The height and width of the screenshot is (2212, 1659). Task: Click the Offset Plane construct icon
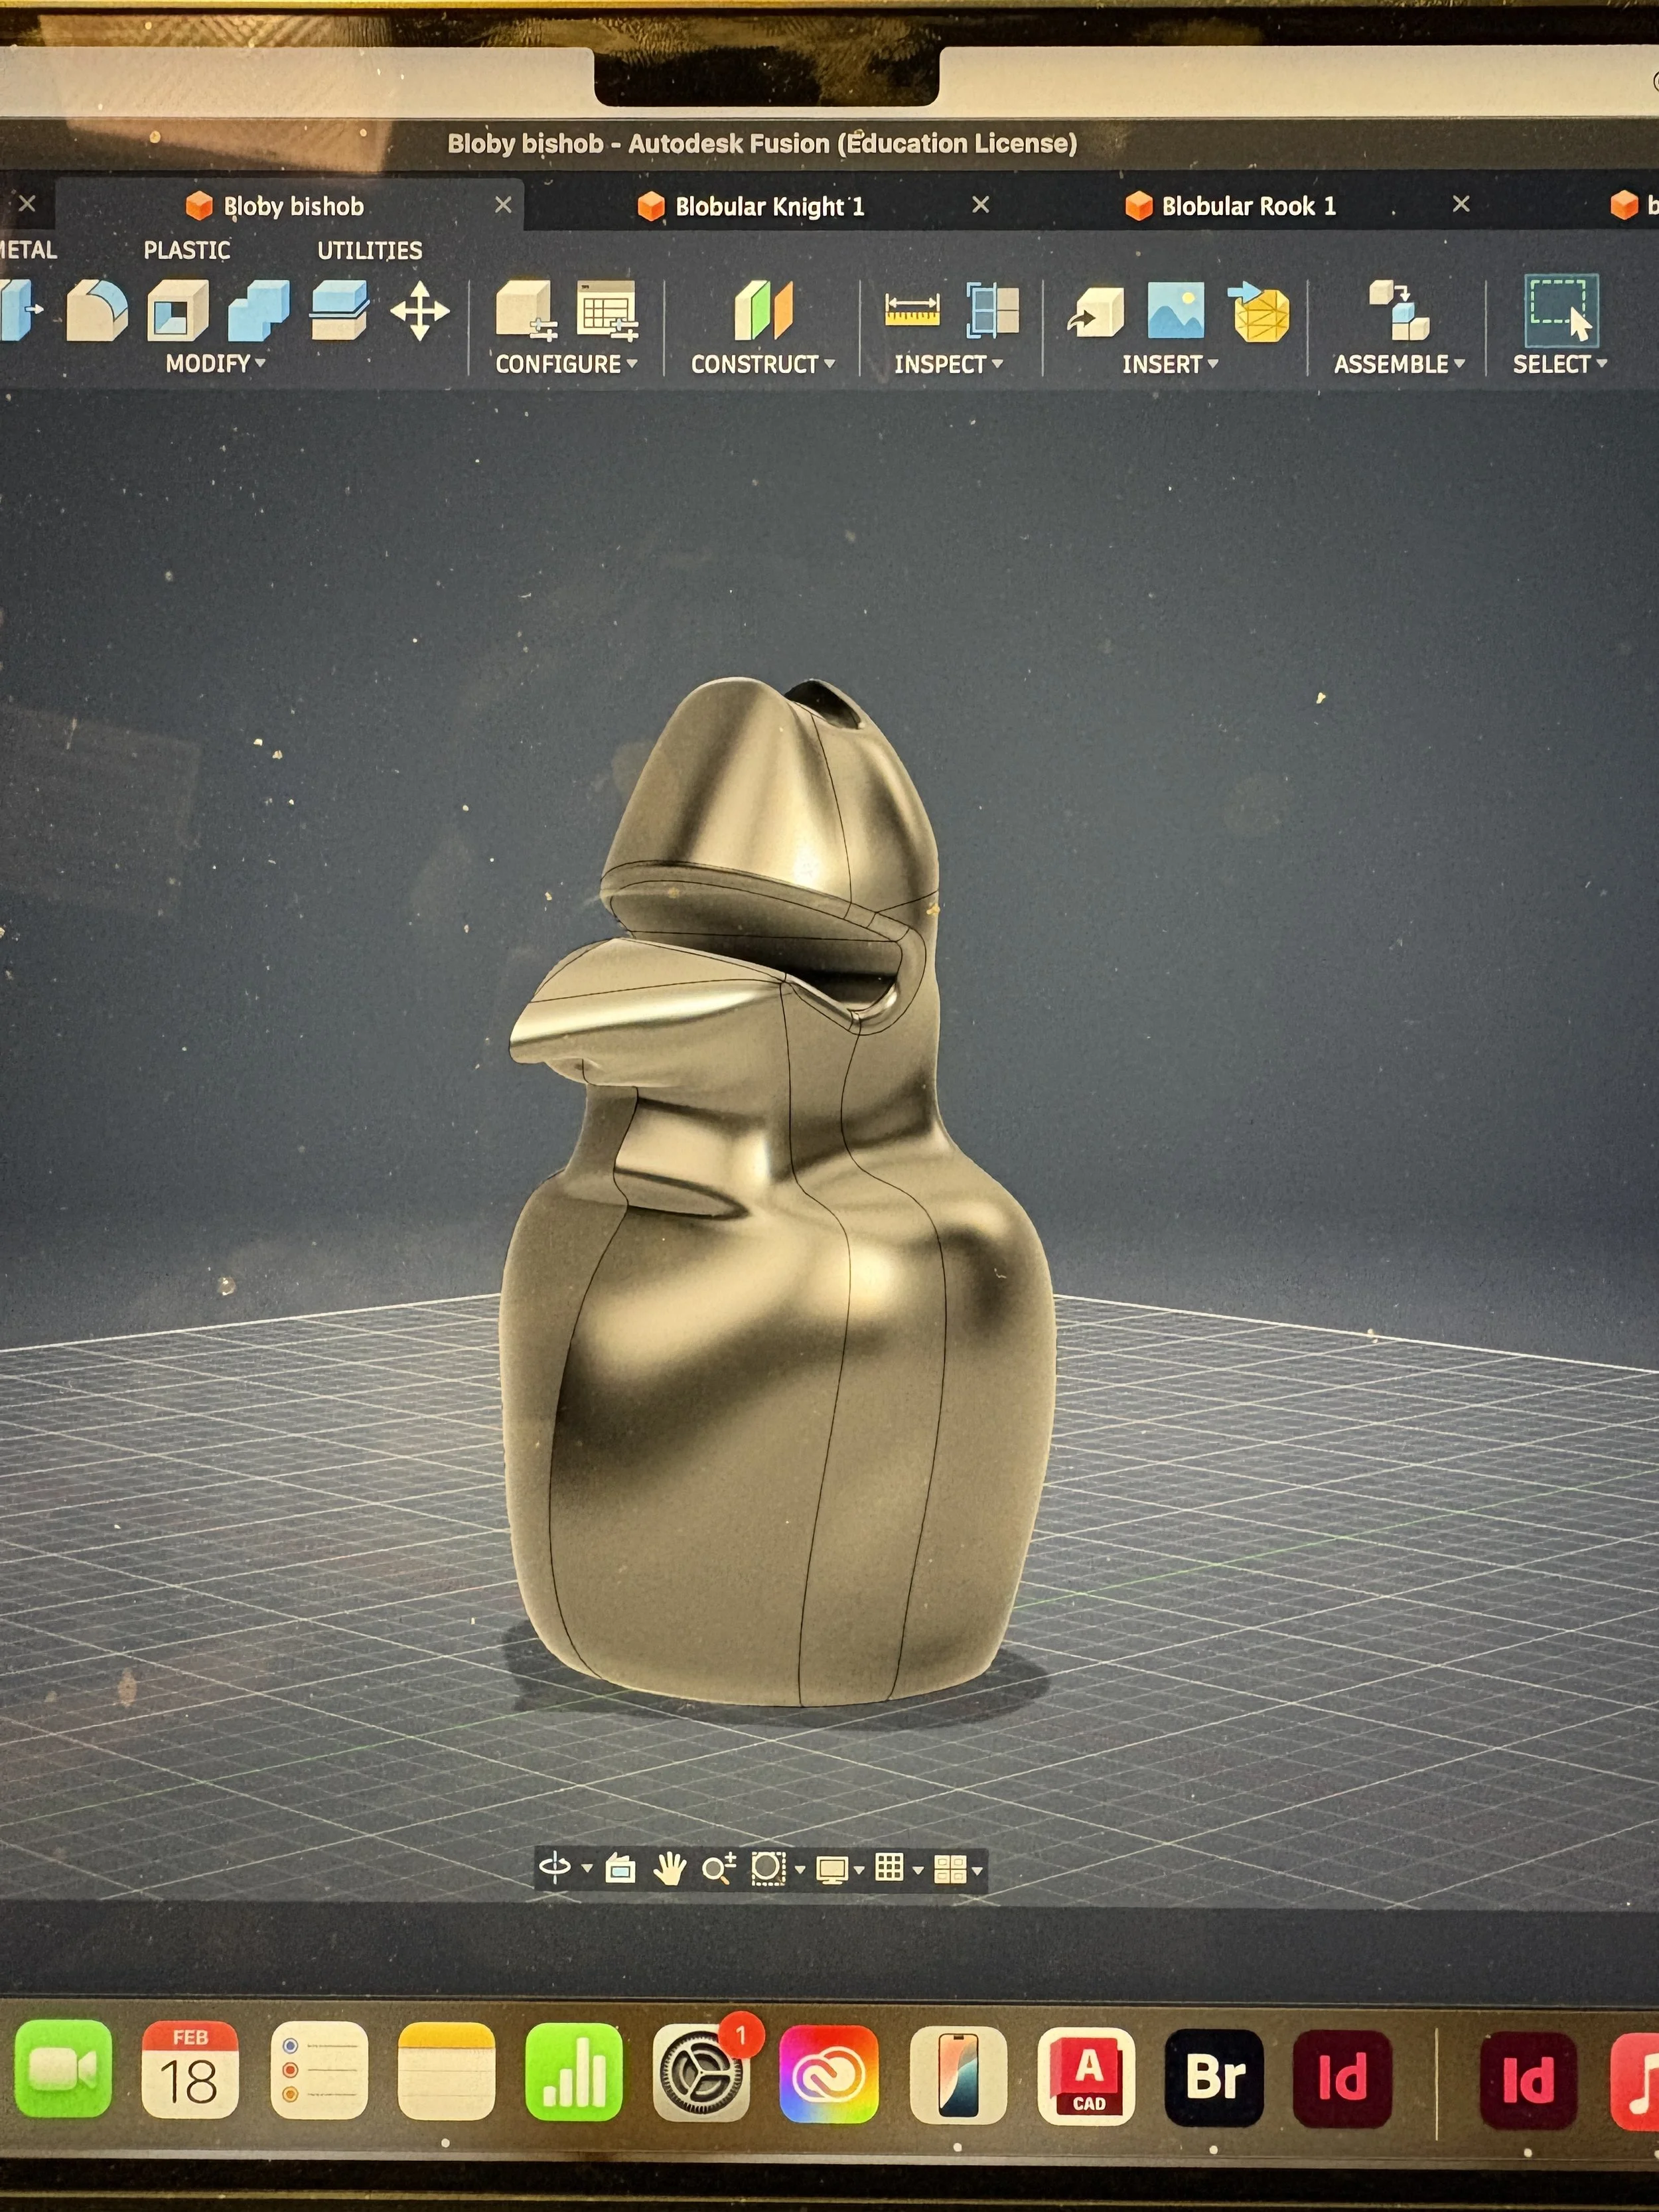pyautogui.click(x=763, y=311)
